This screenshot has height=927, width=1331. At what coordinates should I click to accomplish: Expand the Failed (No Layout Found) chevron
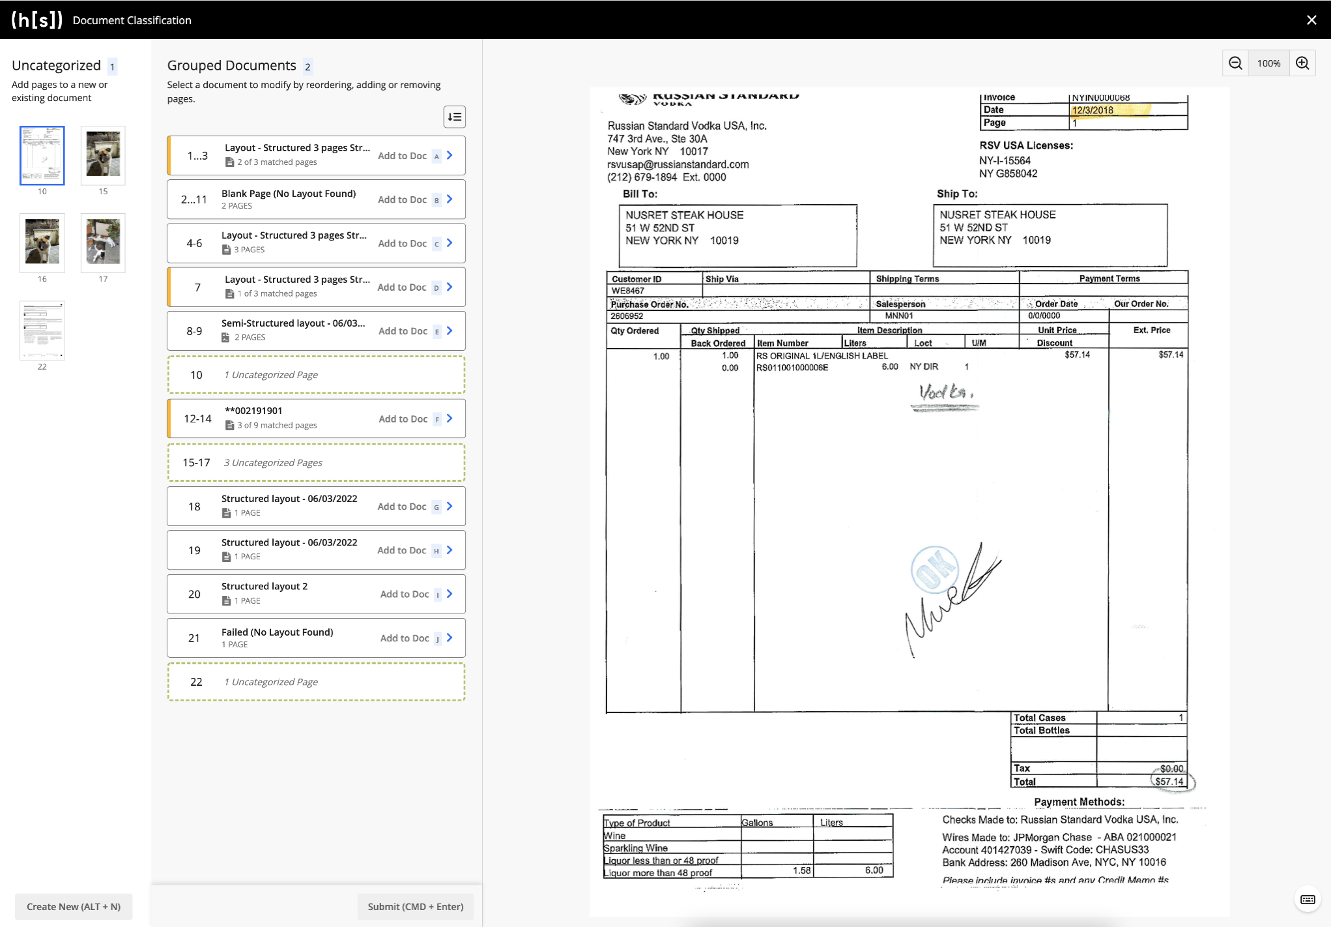coord(450,638)
